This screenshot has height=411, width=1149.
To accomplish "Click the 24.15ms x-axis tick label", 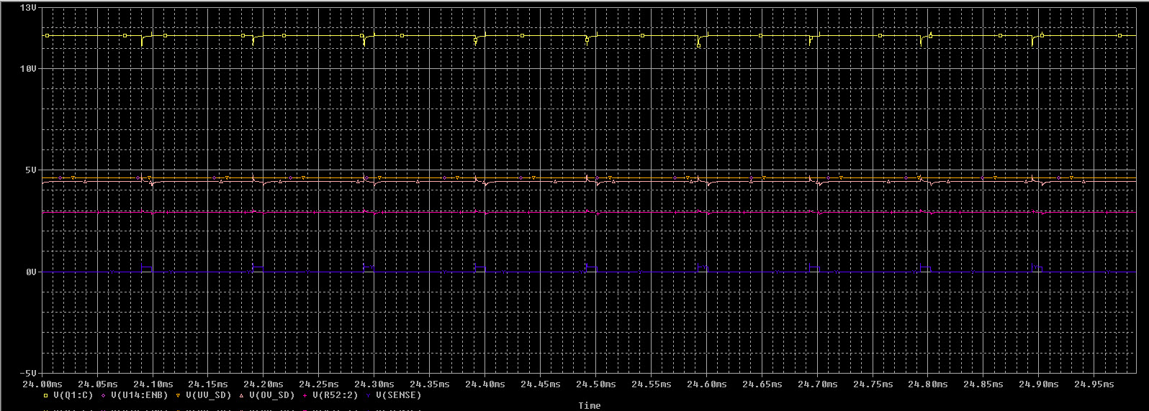I will pyautogui.click(x=208, y=384).
